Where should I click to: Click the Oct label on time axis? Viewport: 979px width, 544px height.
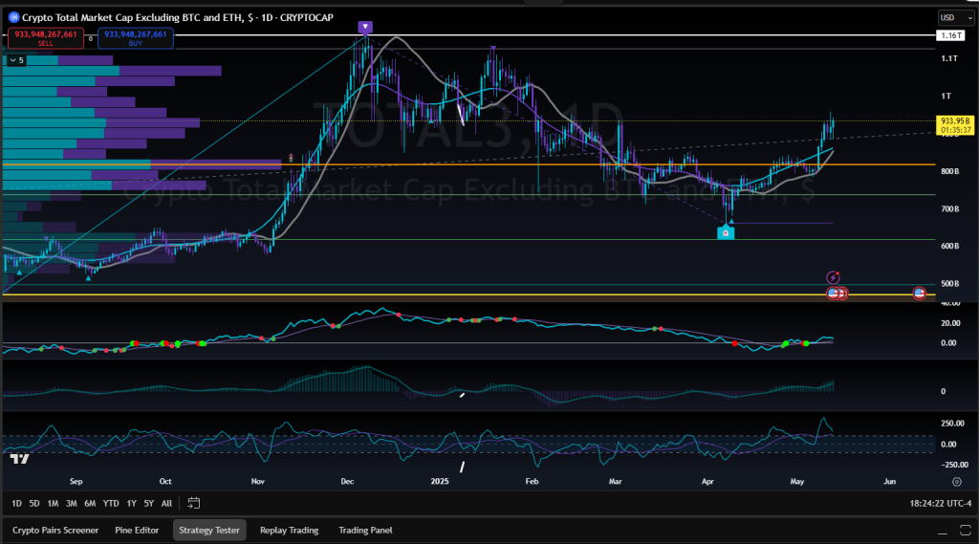coord(164,482)
